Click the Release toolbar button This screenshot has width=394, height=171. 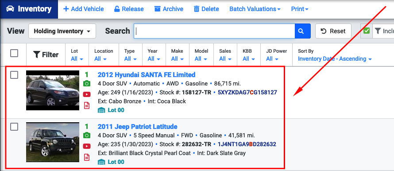coord(129,9)
